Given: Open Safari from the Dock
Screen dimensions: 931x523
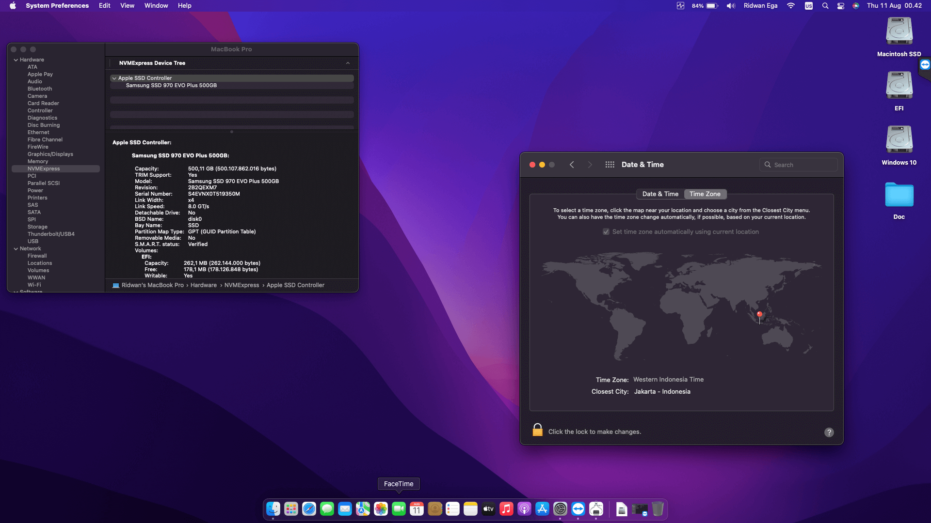Looking at the screenshot, I should tap(309, 509).
